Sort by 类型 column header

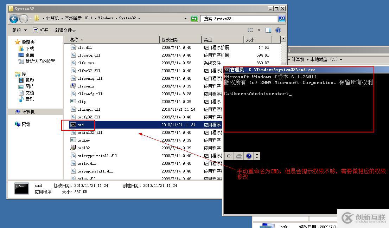pos(223,40)
